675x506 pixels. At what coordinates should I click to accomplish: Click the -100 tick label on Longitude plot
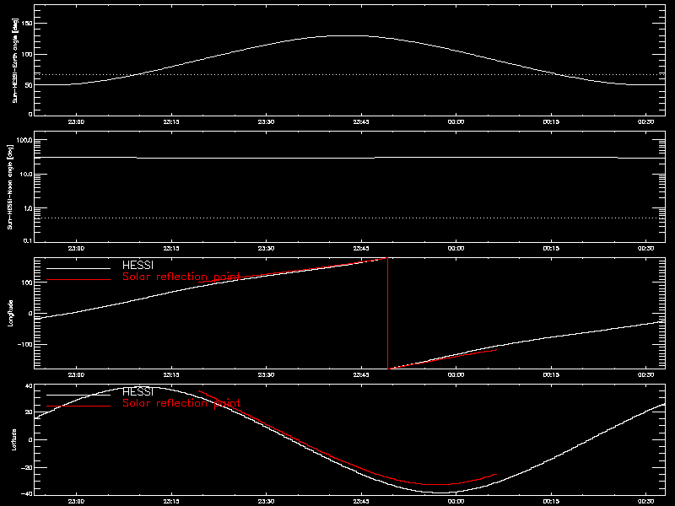pyautogui.click(x=25, y=344)
